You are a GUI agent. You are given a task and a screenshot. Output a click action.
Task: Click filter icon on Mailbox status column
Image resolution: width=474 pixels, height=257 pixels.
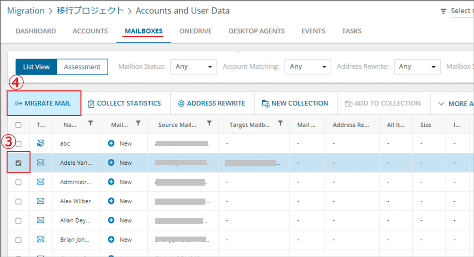click(138, 124)
